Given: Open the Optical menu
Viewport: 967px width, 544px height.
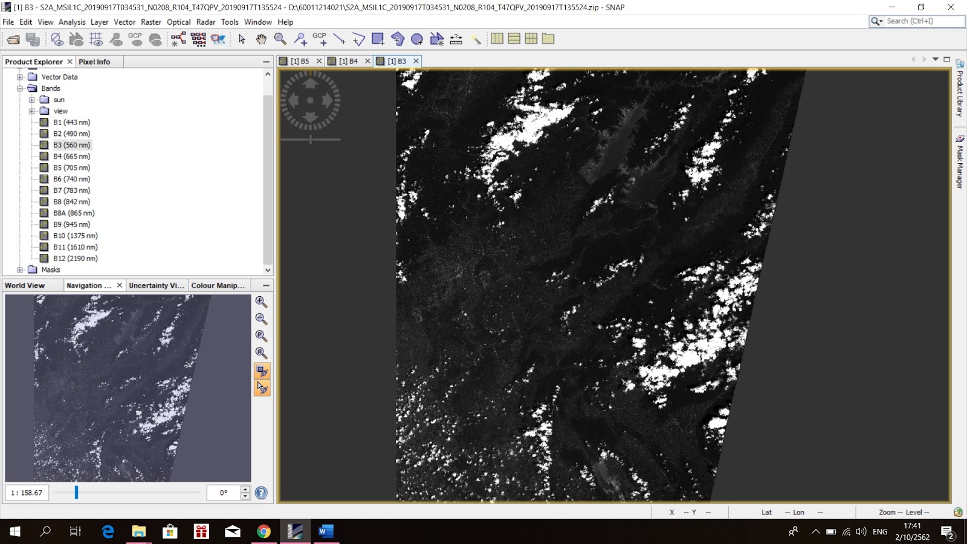Looking at the screenshot, I should (x=178, y=22).
